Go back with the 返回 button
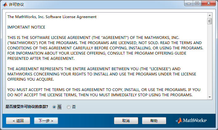The height and width of the screenshot is (130, 218). [x=18, y=121]
